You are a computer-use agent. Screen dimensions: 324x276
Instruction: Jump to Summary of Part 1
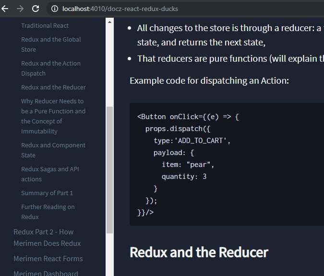tap(47, 193)
